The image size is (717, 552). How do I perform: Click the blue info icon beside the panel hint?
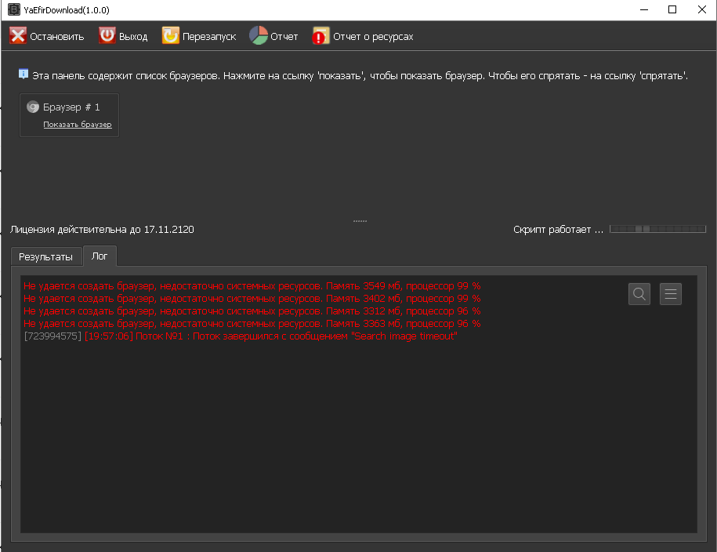24,74
